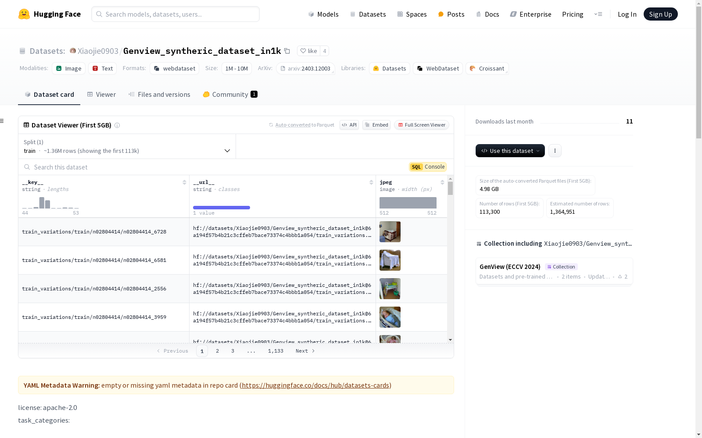This screenshot has height=438, width=702.
Task: Focus the main search models box
Action: [x=175, y=14]
